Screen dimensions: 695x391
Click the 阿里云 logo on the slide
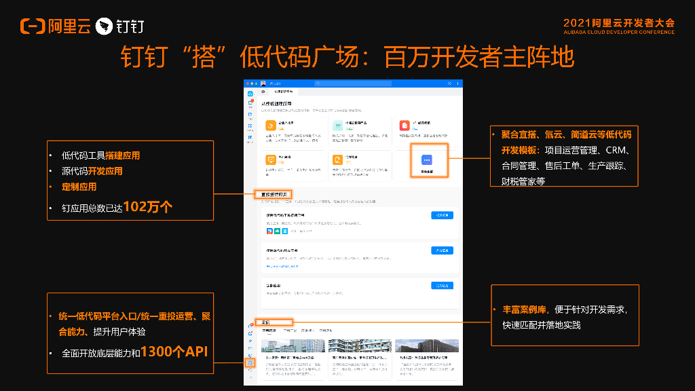coord(56,26)
